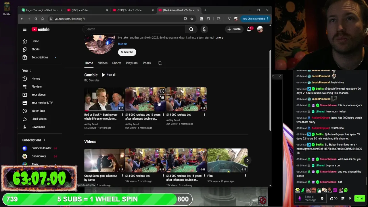Viewport: 368px width, 207px height.
Task: Expand channel description with ...more
Action: point(219,37)
